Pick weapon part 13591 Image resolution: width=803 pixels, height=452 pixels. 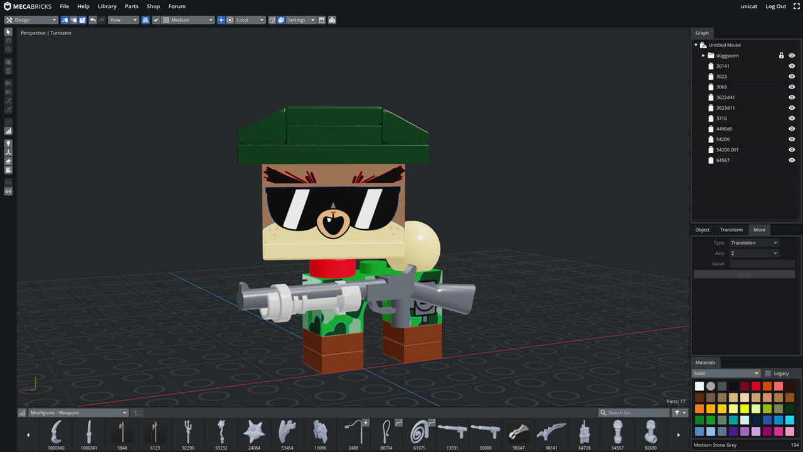pyautogui.click(x=452, y=434)
